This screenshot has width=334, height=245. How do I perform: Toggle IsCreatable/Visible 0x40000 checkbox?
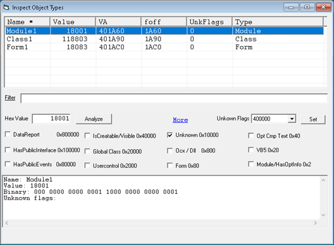click(x=87, y=136)
